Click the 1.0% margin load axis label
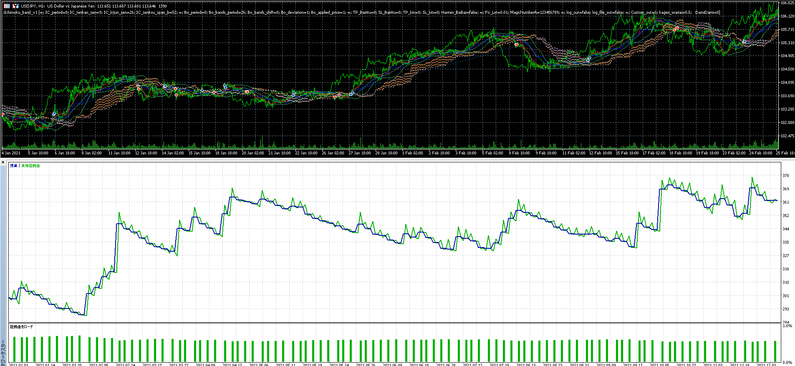The height and width of the screenshot is (366, 795). tap(787, 326)
